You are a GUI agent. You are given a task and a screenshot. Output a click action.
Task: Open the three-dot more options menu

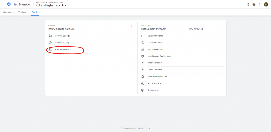click(x=260, y=4)
